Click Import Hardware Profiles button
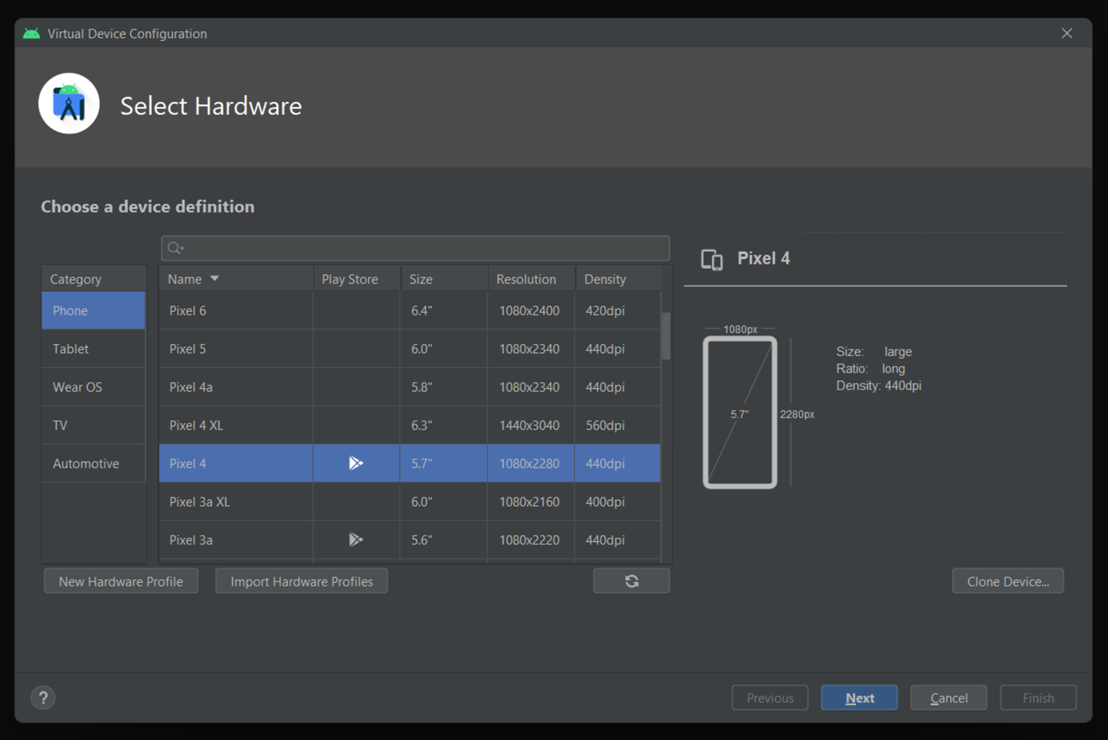This screenshot has height=740, width=1108. tap(302, 581)
